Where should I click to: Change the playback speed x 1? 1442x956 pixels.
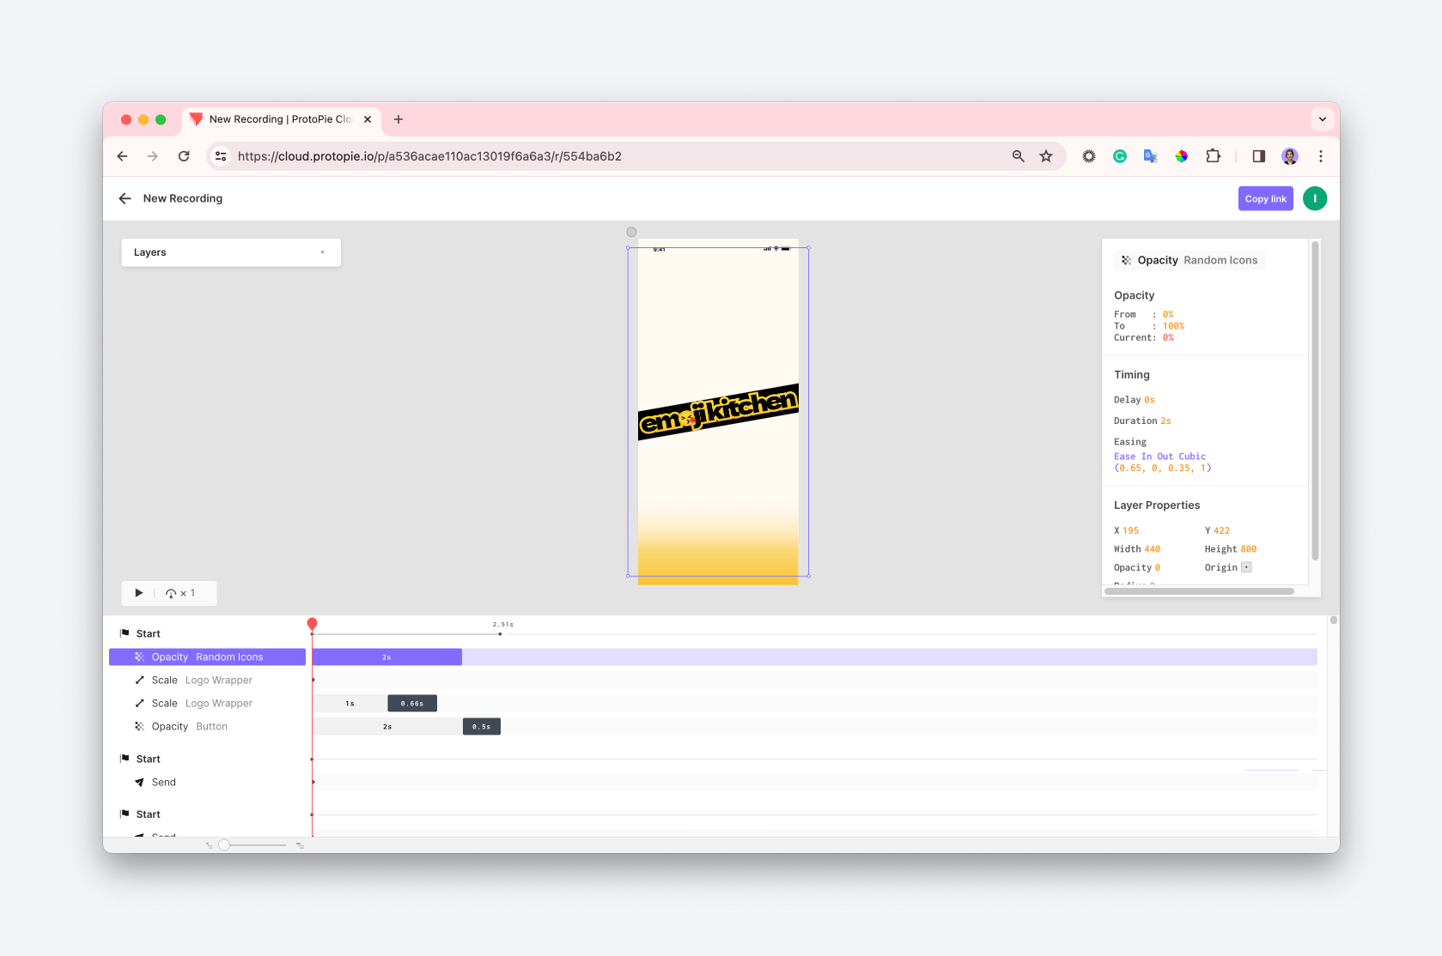tap(180, 593)
